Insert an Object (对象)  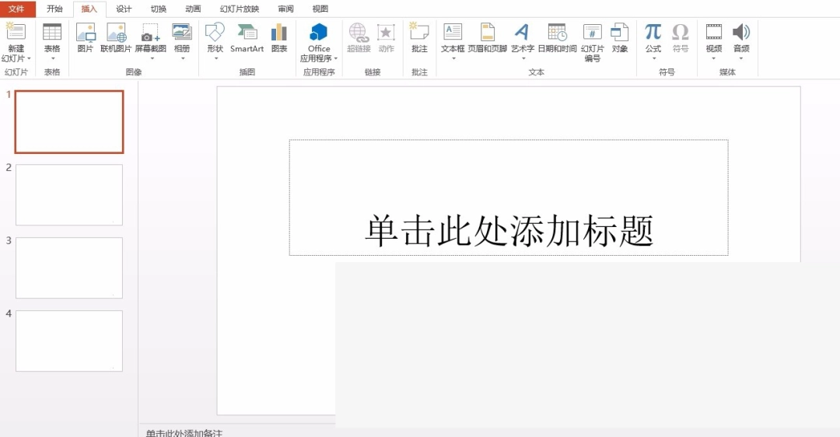(620, 37)
